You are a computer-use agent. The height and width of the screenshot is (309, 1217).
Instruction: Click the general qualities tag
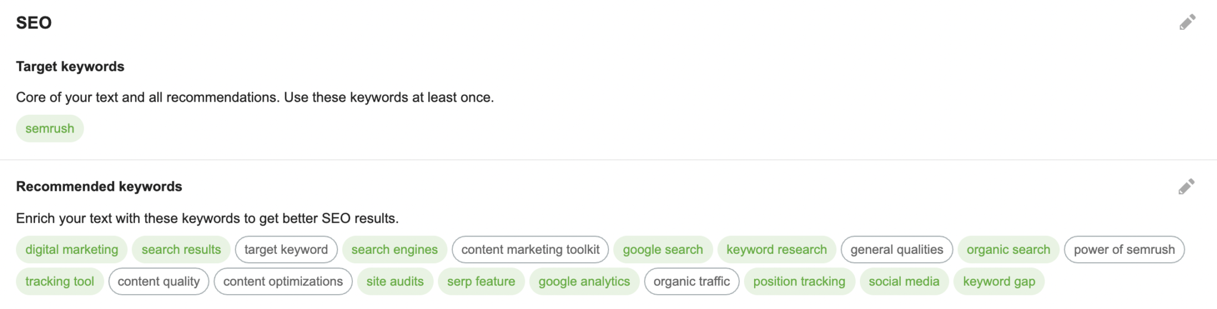pos(897,250)
